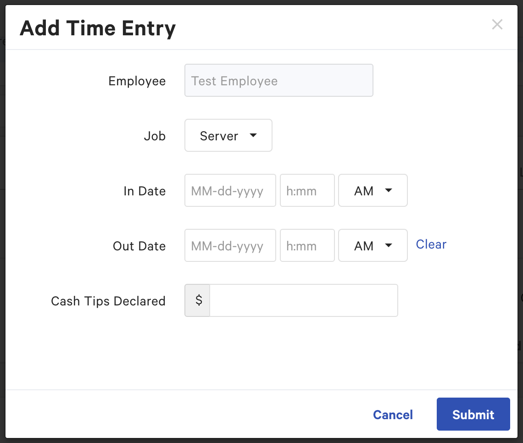Click the chevron on the Job selector

253,135
